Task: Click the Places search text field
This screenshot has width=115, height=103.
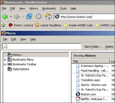Action: (x=42, y=46)
